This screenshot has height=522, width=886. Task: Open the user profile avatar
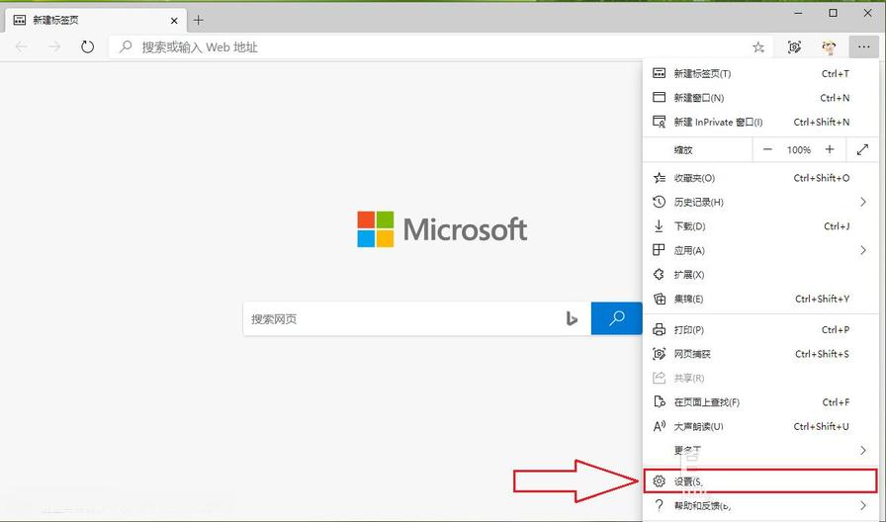coord(829,47)
